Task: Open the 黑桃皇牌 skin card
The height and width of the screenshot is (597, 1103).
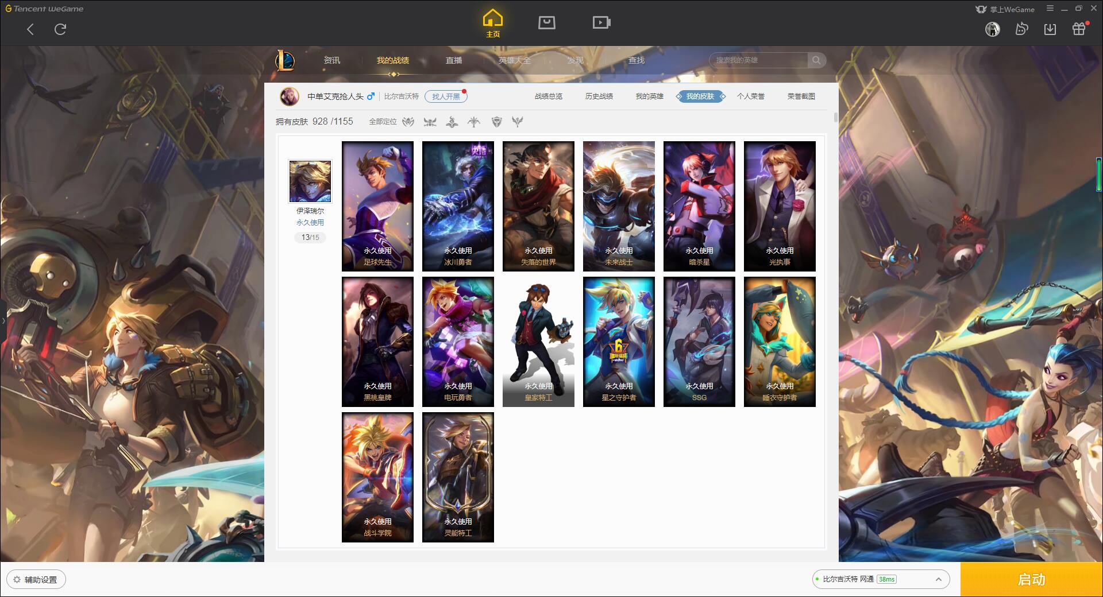Action: (x=377, y=342)
